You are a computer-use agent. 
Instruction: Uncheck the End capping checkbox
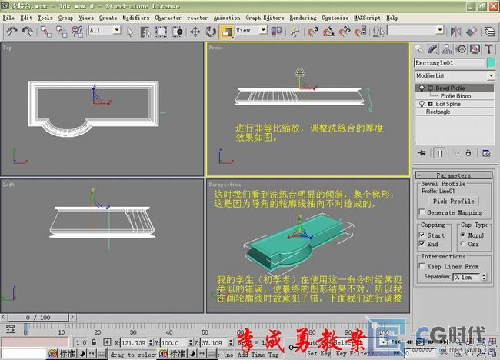(422, 244)
